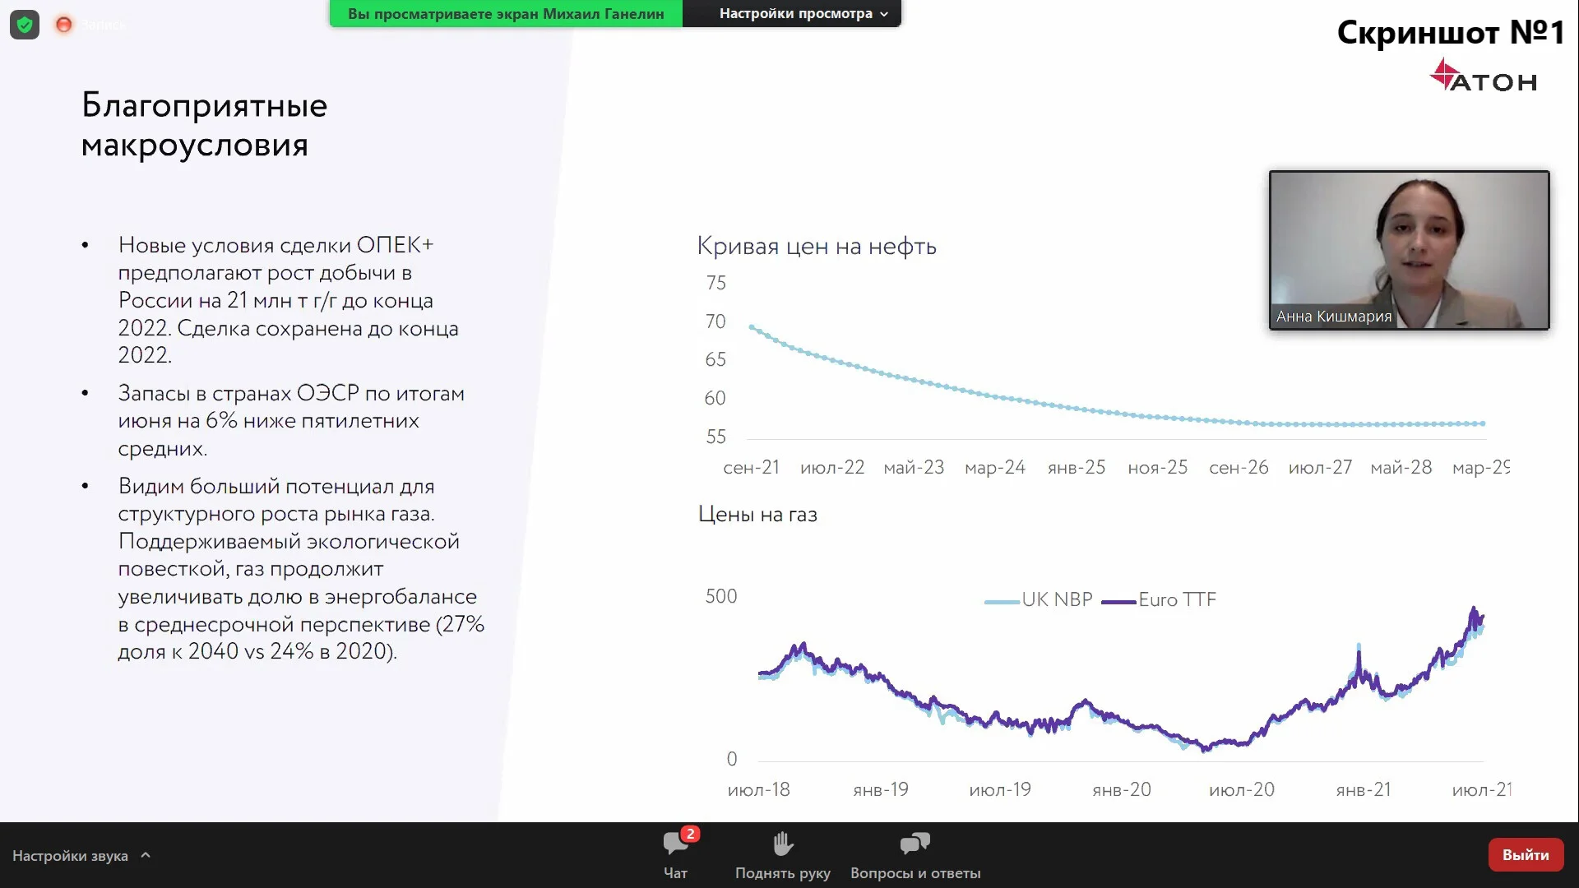Screen dimensions: 1579x888
Task: Select Anna Kishmaria's video thumbnail
Action: [1409, 250]
